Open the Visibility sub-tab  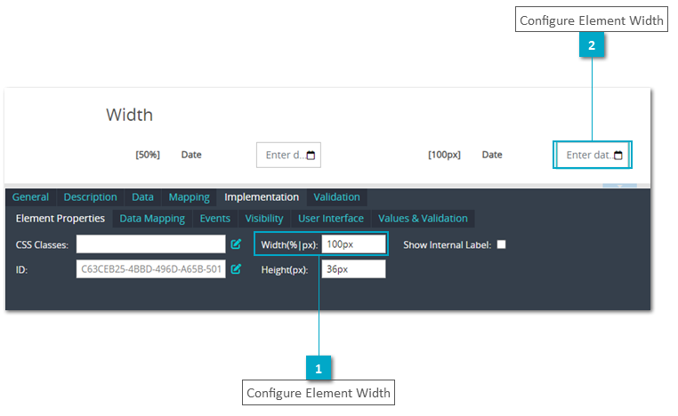(x=264, y=219)
